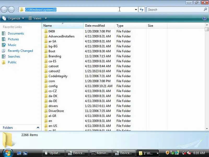
Task: Select the catroot2 folder icon
Action: pos(46,71)
